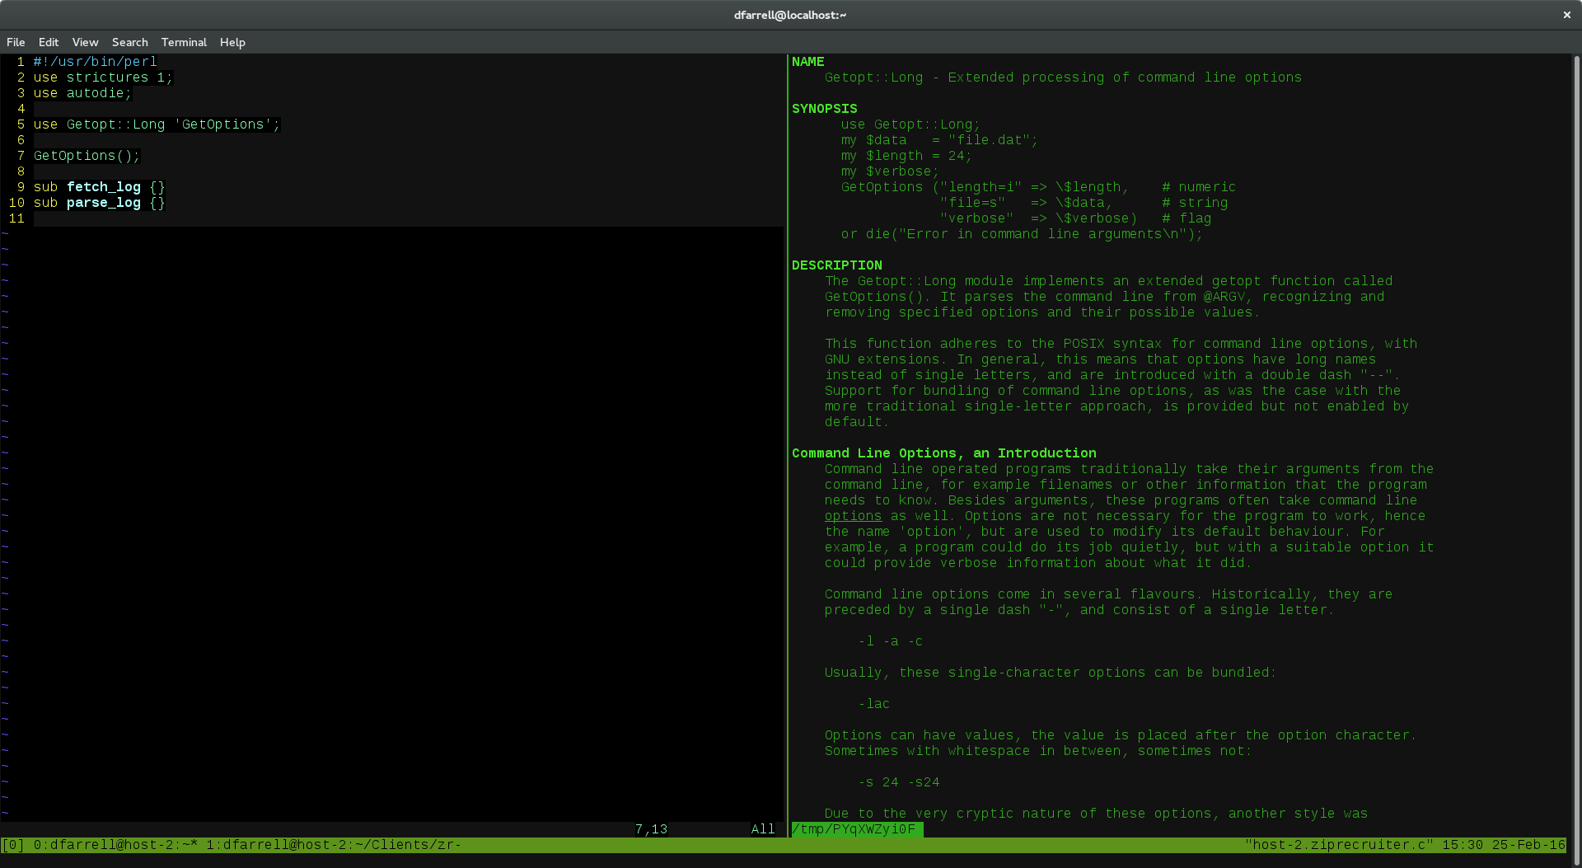
Task: Click the SYNOPSIS heading of the manpage
Action: tap(824, 108)
